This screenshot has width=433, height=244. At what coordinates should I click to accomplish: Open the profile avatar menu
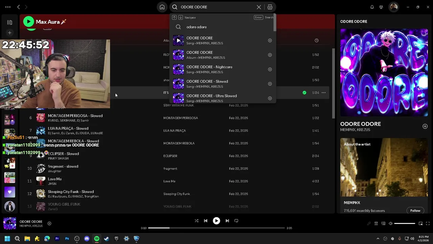click(x=393, y=7)
